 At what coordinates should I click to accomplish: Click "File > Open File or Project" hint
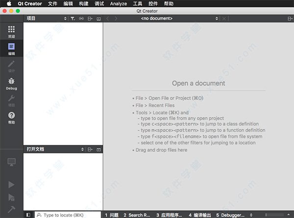(x=170, y=98)
